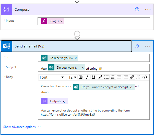This screenshot has height=135, width=154.
Task: Insert a numbered list in body
Action: pos(113,77)
